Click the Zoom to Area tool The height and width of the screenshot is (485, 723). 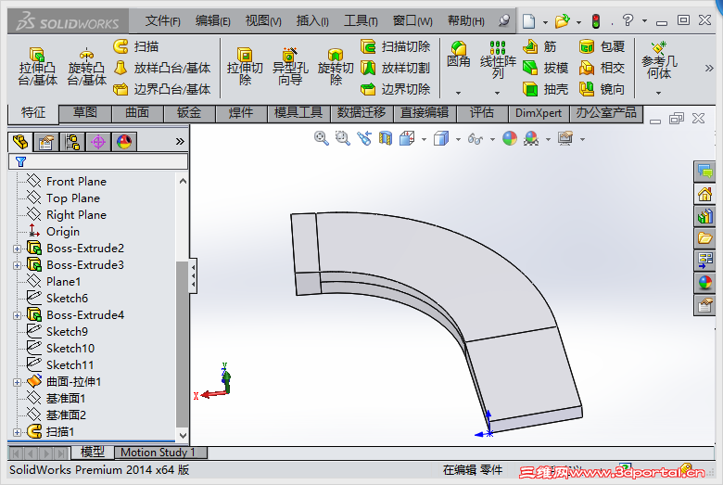click(x=343, y=138)
